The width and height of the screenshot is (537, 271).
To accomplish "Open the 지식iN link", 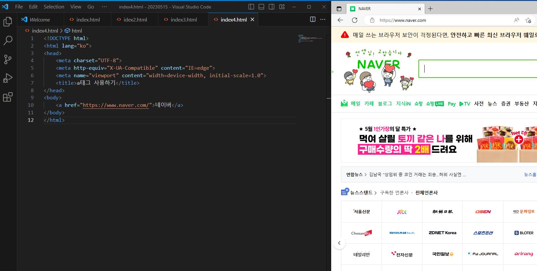I will coord(403,104).
